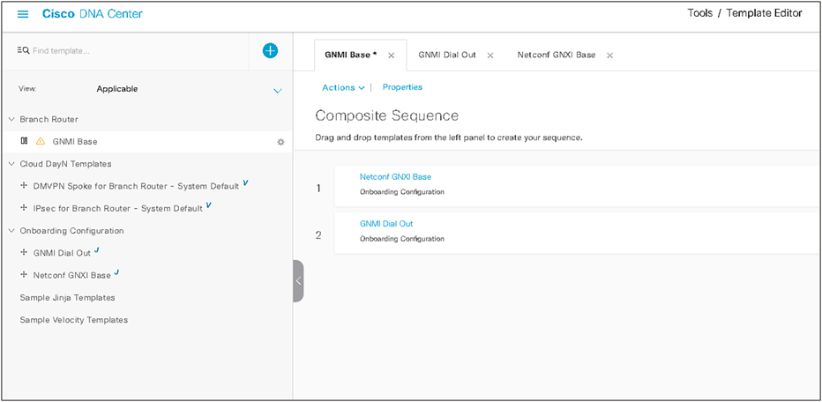Image resolution: width=822 pixels, height=402 pixels.
Task: Collapse the Branch Router tree group
Action: tap(11, 120)
